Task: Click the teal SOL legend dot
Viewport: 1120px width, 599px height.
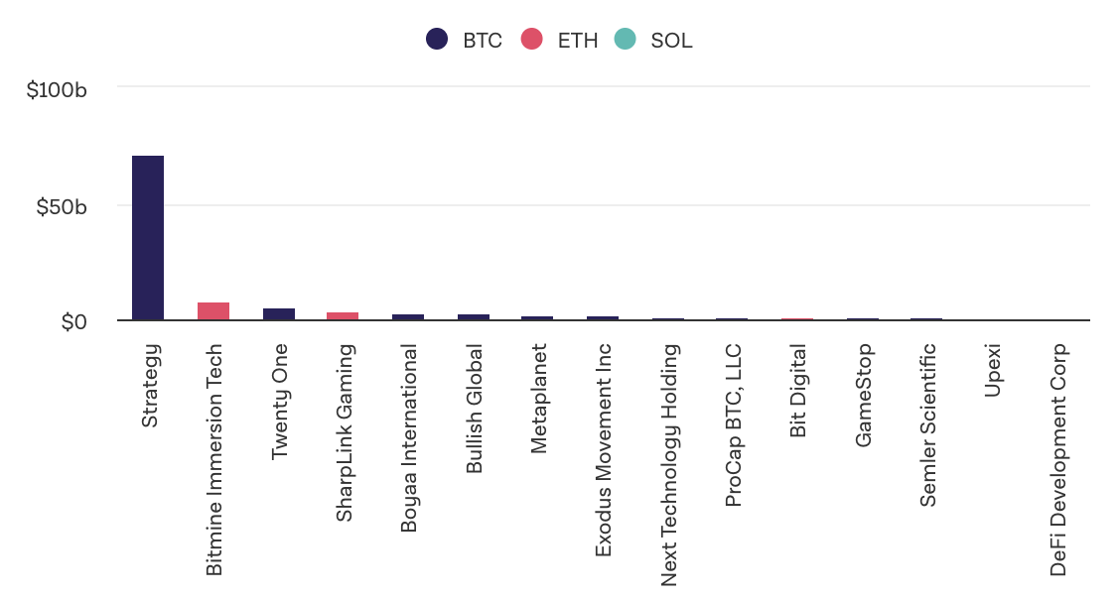Action: [625, 40]
